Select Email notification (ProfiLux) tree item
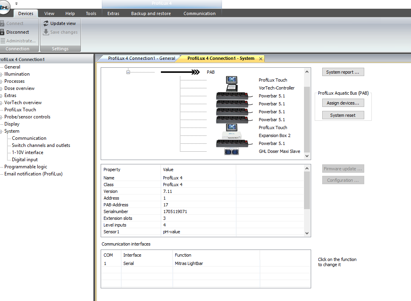This screenshot has width=411, height=301. point(33,174)
